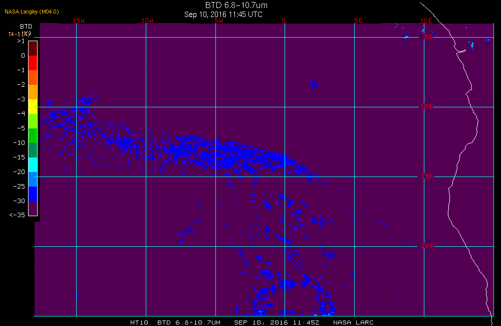Click the '5E' longitude label
This screenshot has width=501, height=326.
[358, 21]
